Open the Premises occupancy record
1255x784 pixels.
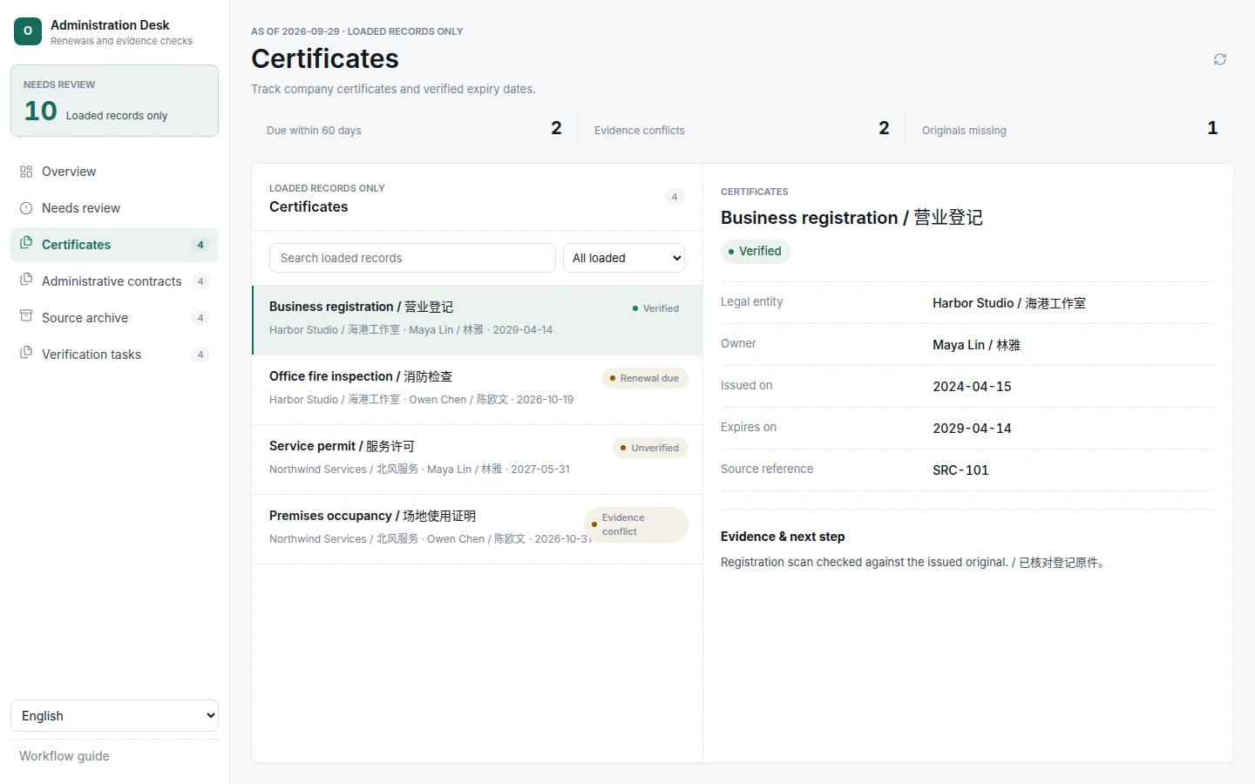click(x=478, y=529)
